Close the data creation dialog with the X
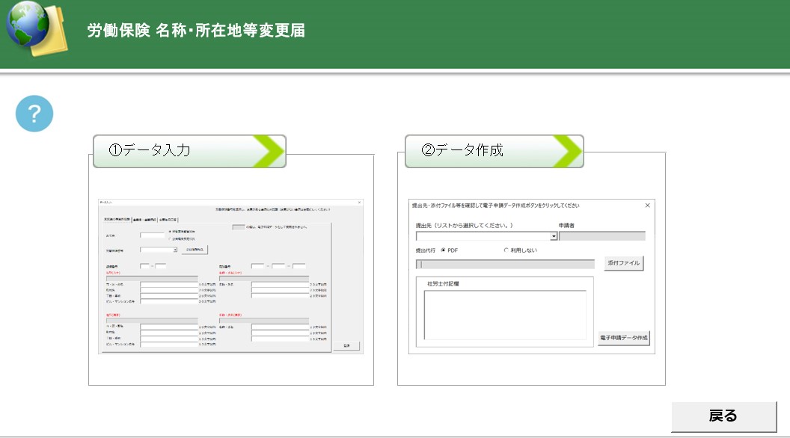The image size is (790, 438). point(647,206)
